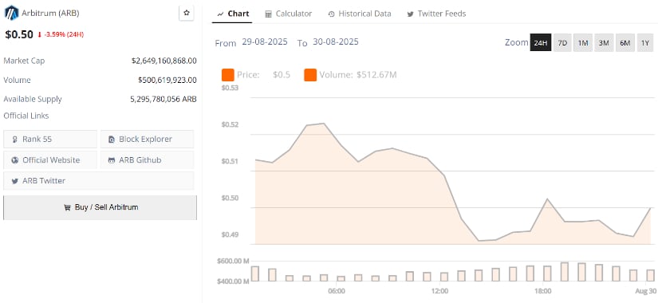Click the To date field 30-08-2025
Viewport: 658px width, 303px height.
tap(336, 42)
